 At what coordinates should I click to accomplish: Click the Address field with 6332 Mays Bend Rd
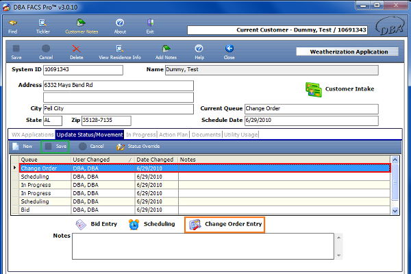pos(119,86)
